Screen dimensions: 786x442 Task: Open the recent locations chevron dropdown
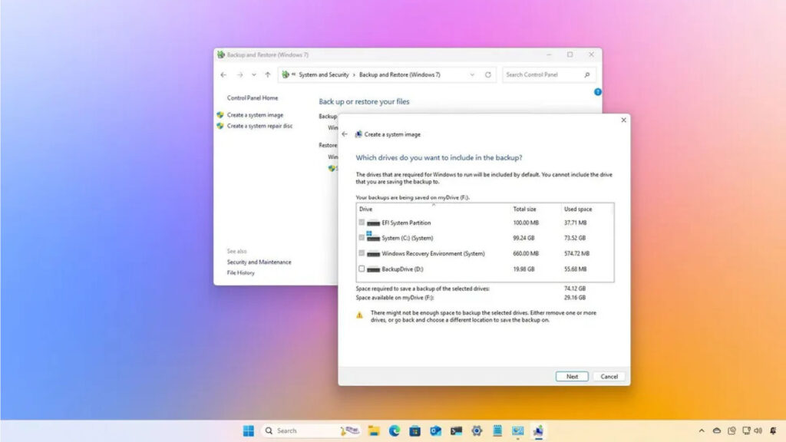coord(254,74)
